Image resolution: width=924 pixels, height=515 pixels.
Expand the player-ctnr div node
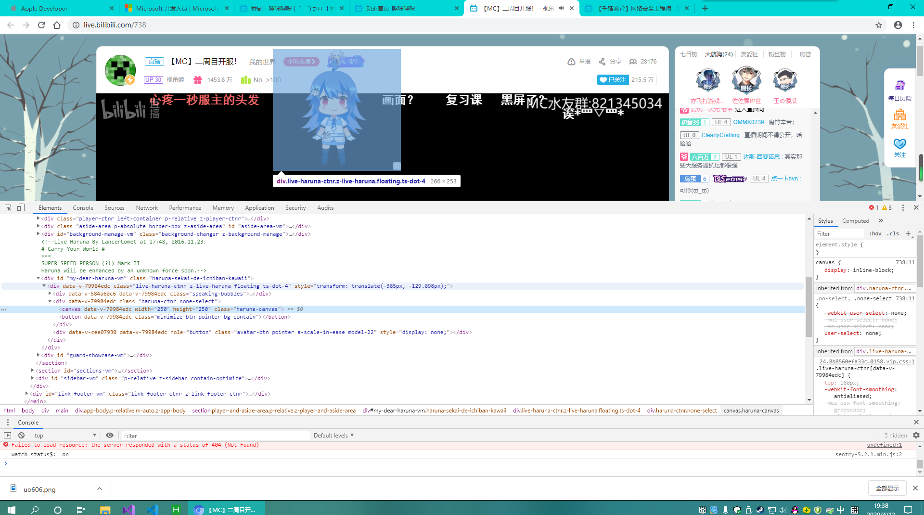[x=38, y=219]
